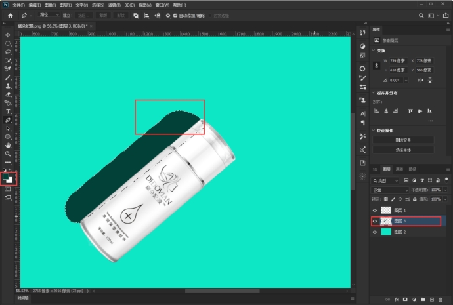Select the Hand tool
The image size is (453, 305).
click(8, 145)
